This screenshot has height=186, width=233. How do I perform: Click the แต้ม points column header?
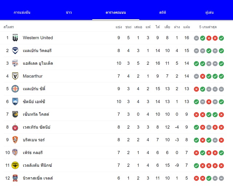click(186, 27)
